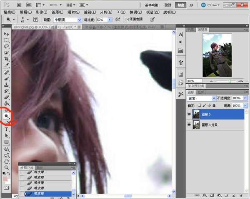This screenshot has height=199, width=250.
Task: Create new adjustment layer icon
Action: (219, 195)
